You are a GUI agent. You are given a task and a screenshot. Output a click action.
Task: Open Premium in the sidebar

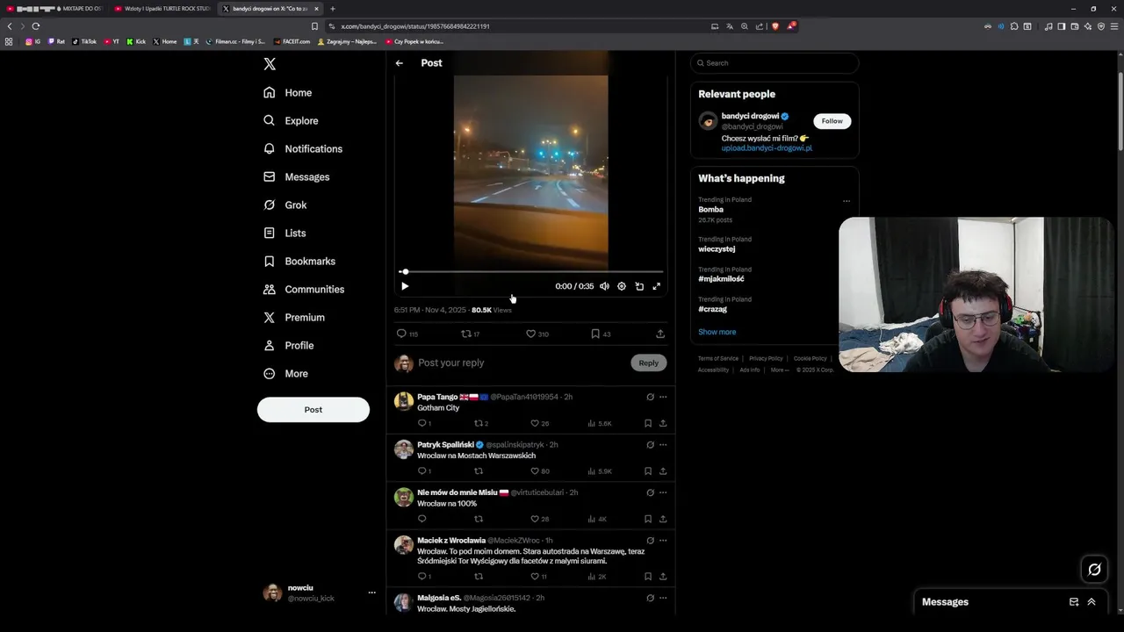[294, 318]
